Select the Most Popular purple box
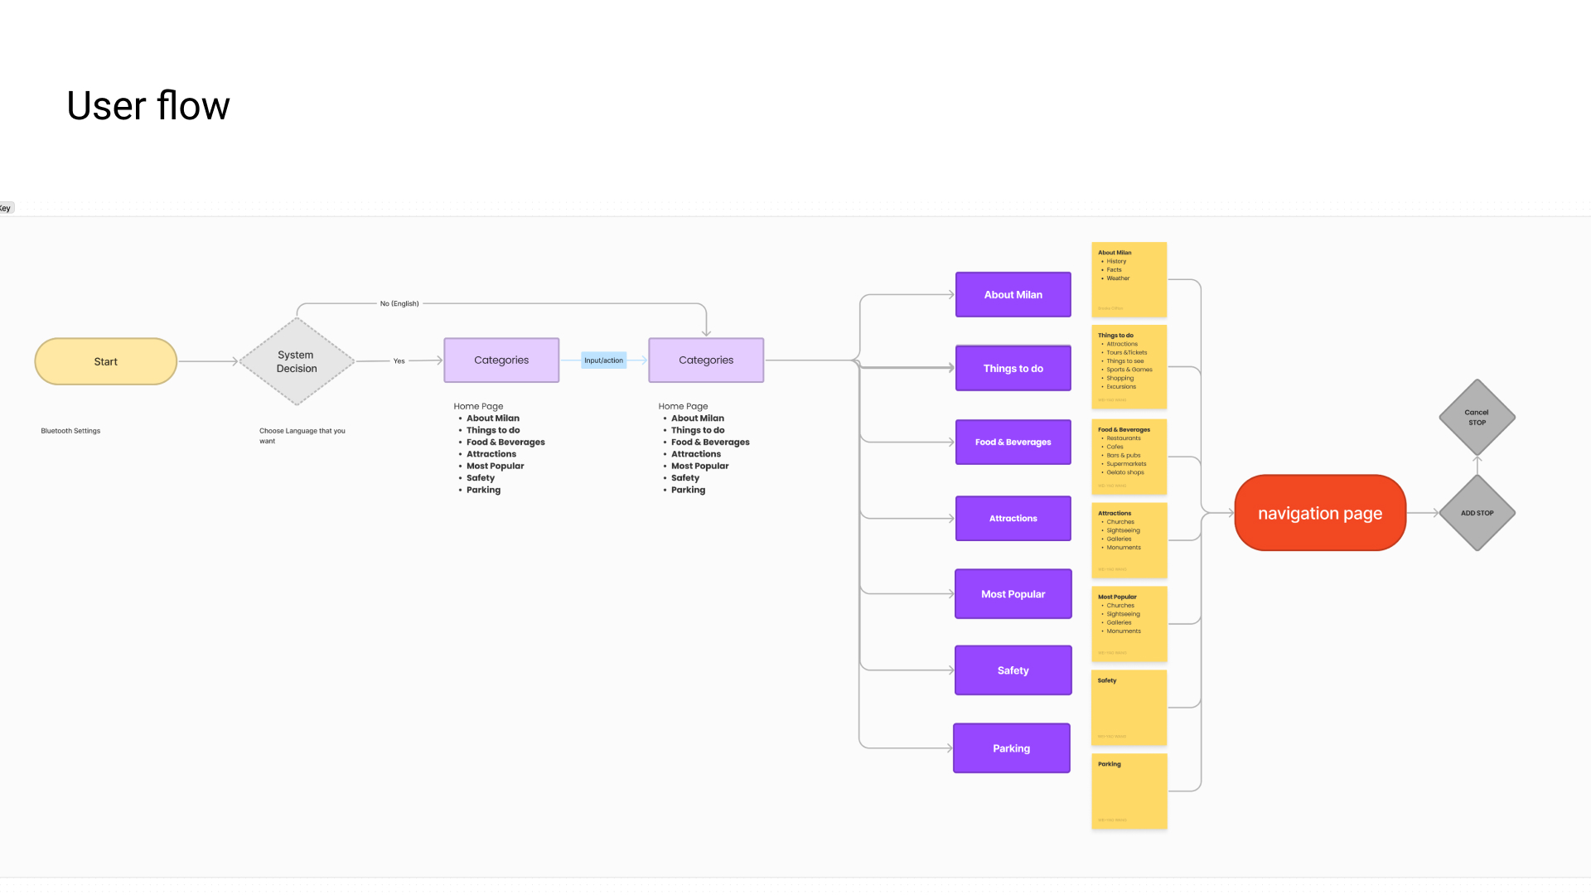Viewport: 1591px width, 895px height. coord(1013,593)
